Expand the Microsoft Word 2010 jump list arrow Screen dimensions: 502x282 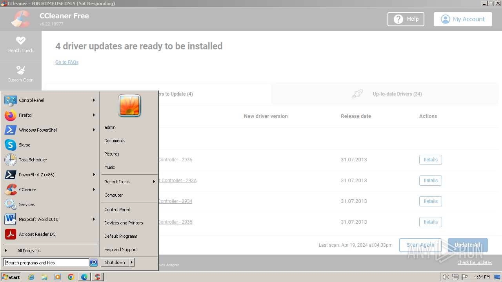pos(94,219)
